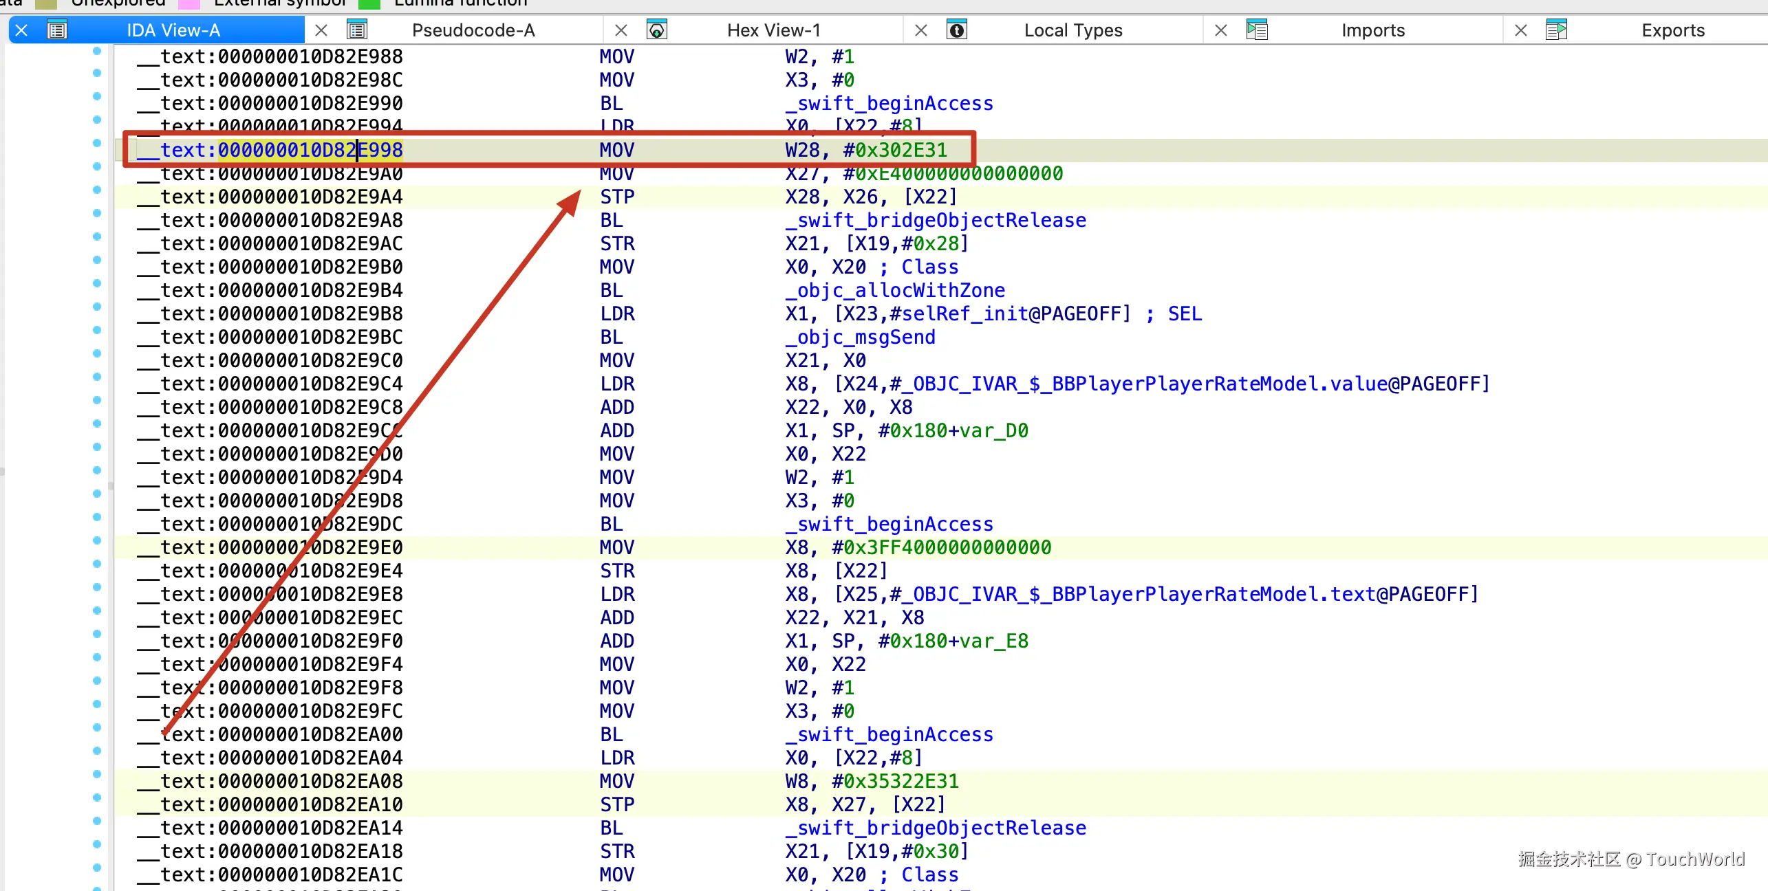Click the green Lumina function color swatch
The height and width of the screenshot is (891, 1768).
tap(369, 4)
